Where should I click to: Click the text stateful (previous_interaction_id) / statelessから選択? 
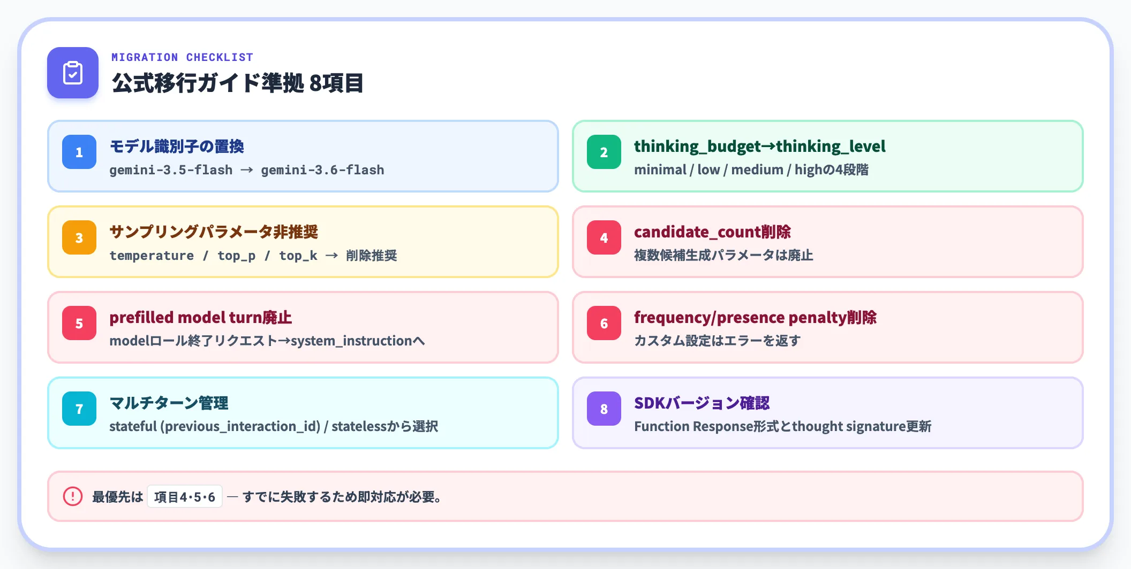tap(274, 426)
